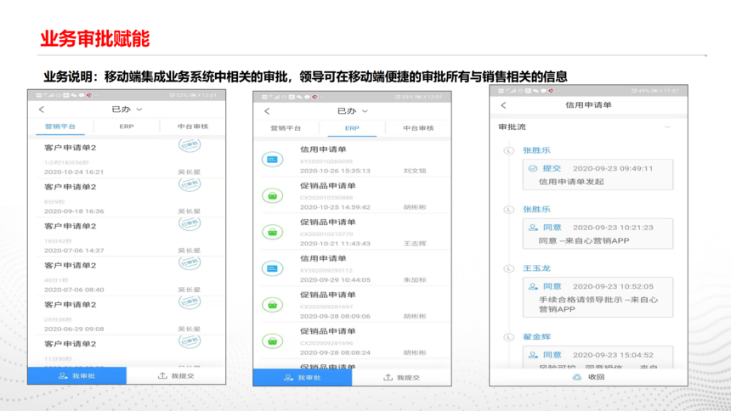Viewport: 731px width, 411px height.
Task: Click green basket icon for entry dated 2020-10-21
Action: 272,232
